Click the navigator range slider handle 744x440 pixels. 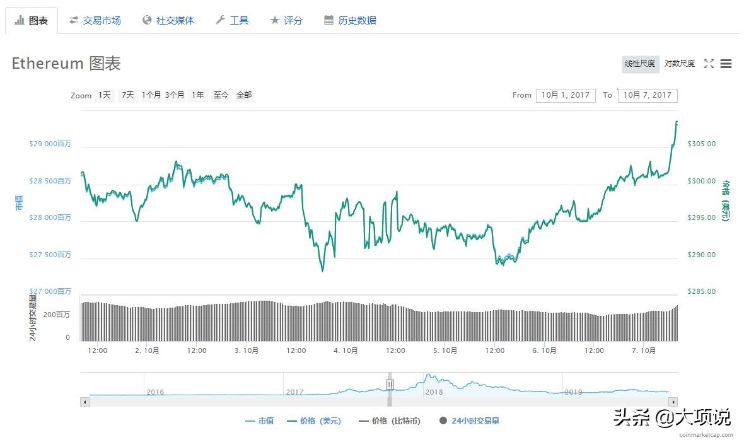pyautogui.click(x=390, y=384)
